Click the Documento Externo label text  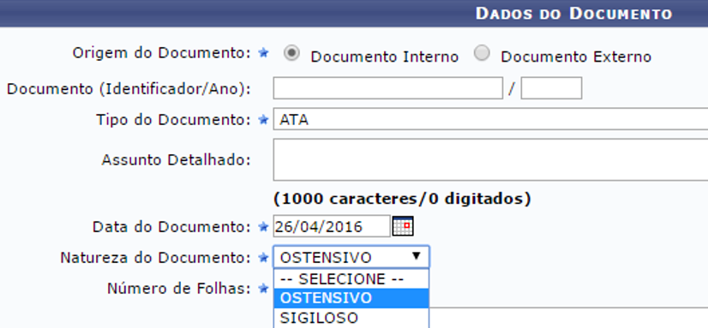pyautogui.click(x=576, y=57)
